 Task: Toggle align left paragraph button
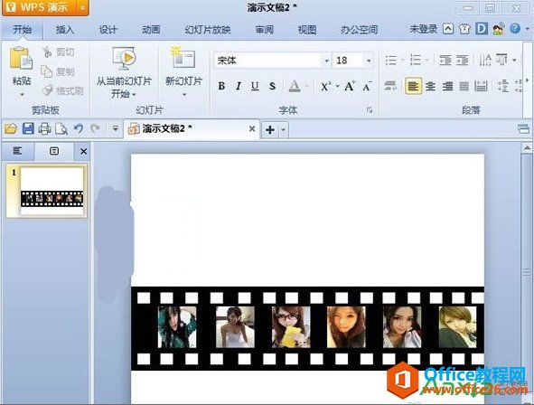click(x=413, y=86)
